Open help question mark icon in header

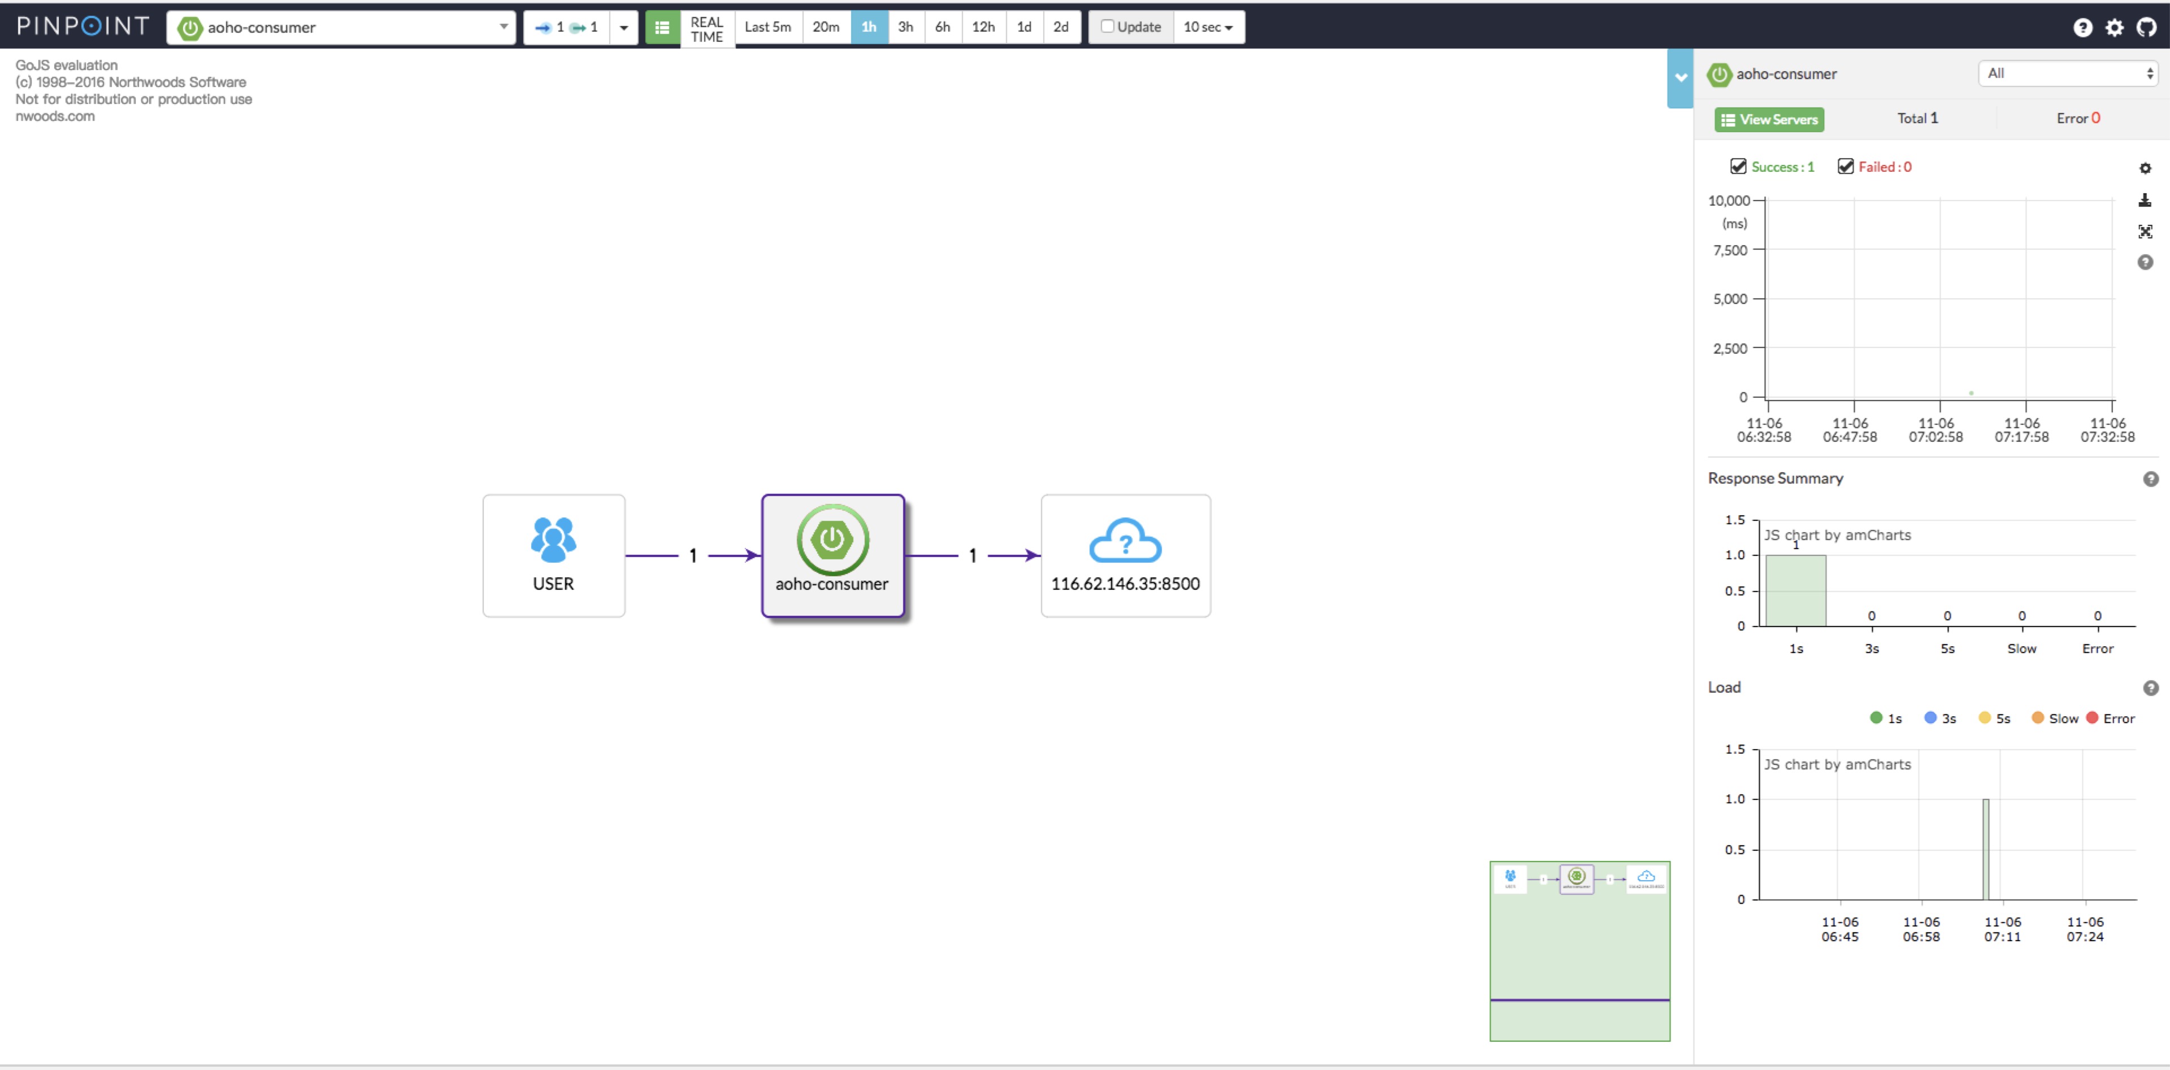coord(2082,27)
